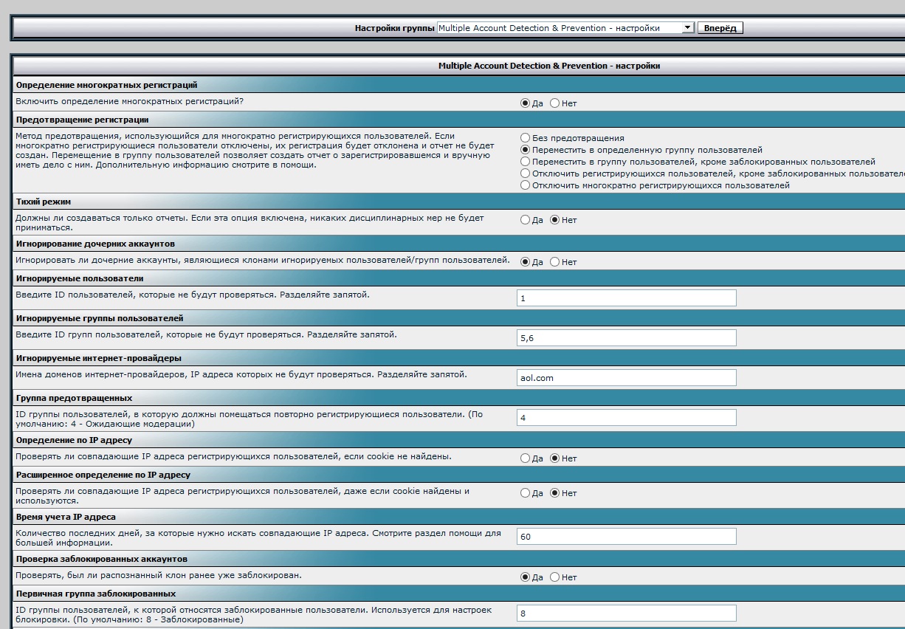Click the ignored user groups field
The width and height of the screenshot is (905, 629).
626,338
